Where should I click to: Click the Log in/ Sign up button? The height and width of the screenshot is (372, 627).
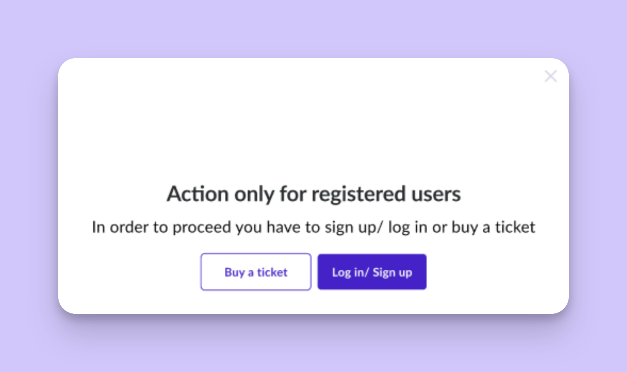click(x=372, y=272)
